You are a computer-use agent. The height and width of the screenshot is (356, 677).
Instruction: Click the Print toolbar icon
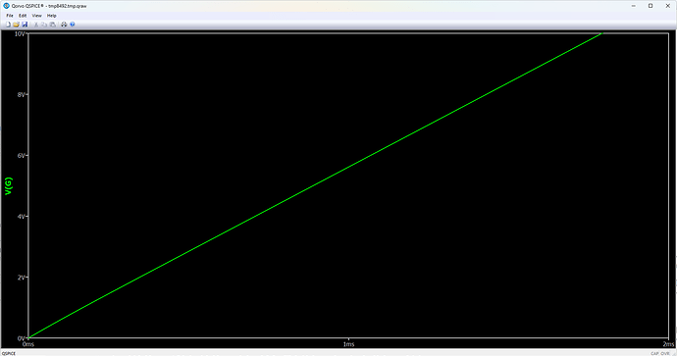(x=64, y=25)
